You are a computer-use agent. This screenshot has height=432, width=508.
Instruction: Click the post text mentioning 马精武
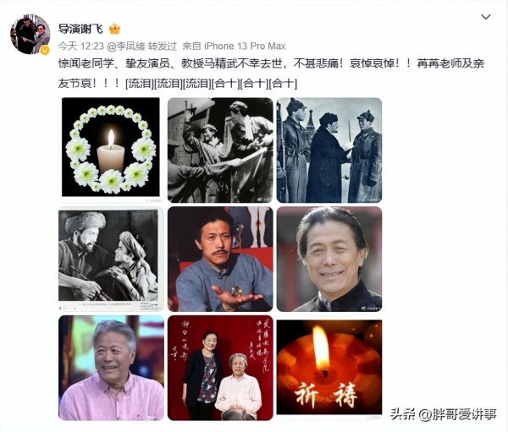point(271,74)
